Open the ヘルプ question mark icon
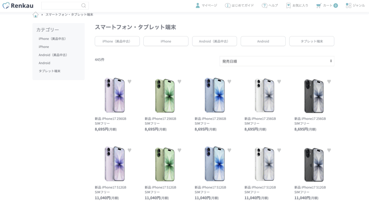The width and height of the screenshot is (369, 203). point(264,5)
